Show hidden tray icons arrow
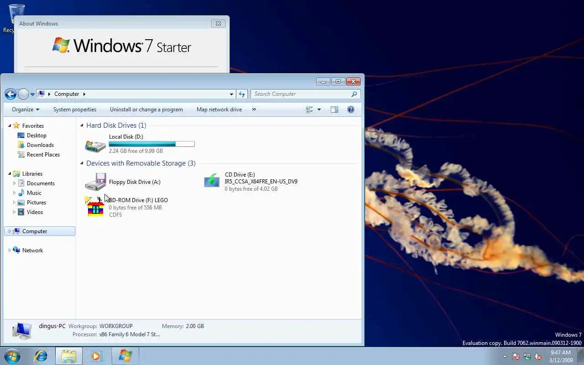The width and height of the screenshot is (584, 365). coord(505,356)
